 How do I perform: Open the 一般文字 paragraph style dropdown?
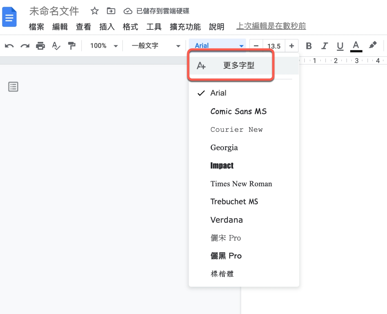156,46
